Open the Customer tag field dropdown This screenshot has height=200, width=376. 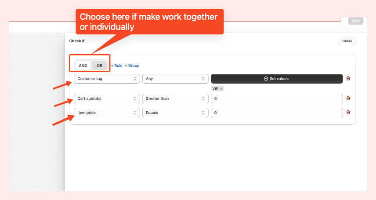click(x=107, y=79)
